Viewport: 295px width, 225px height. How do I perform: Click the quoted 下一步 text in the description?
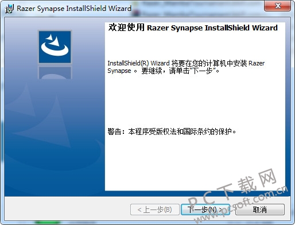tap(202, 71)
